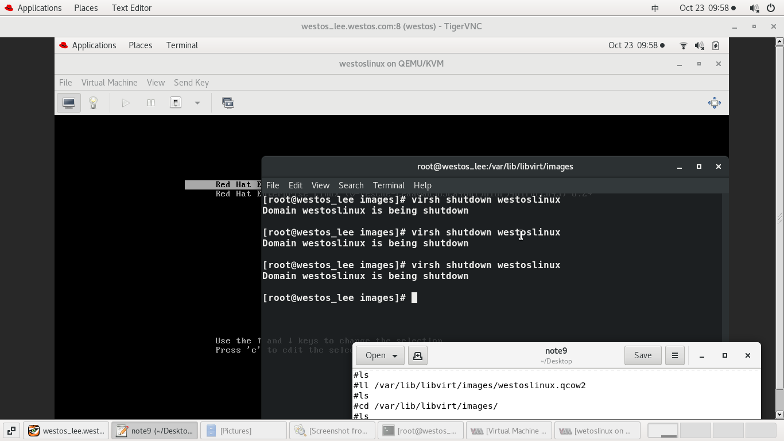The height and width of the screenshot is (441, 784).
Task: Close the note9 editor window
Action: pos(748,355)
